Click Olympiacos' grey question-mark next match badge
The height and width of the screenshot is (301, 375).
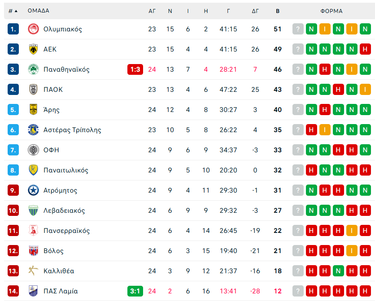[x=298, y=29]
